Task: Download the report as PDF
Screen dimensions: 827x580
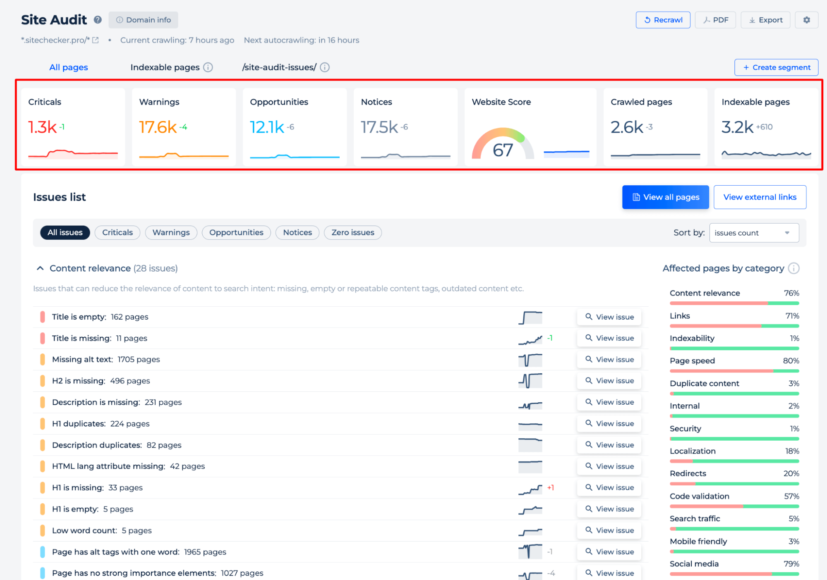Action: coord(715,20)
